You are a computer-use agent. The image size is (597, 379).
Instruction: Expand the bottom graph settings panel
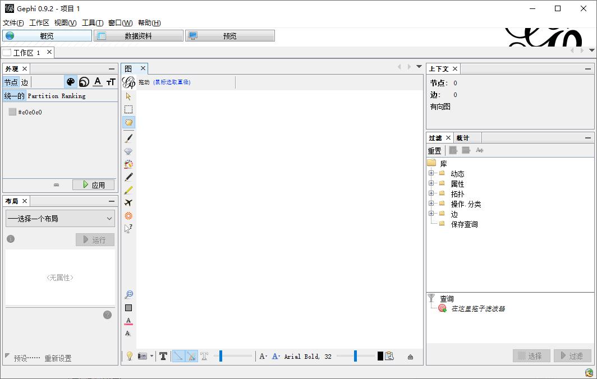[411, 357]
